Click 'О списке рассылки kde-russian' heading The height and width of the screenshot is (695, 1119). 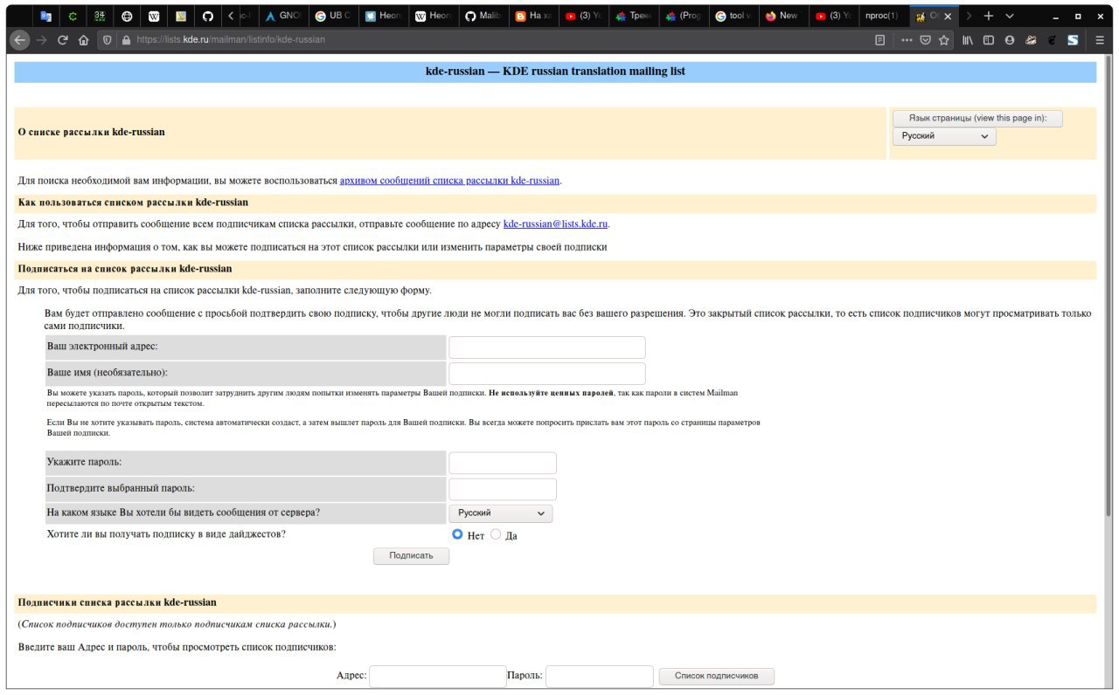click(91, 132)
